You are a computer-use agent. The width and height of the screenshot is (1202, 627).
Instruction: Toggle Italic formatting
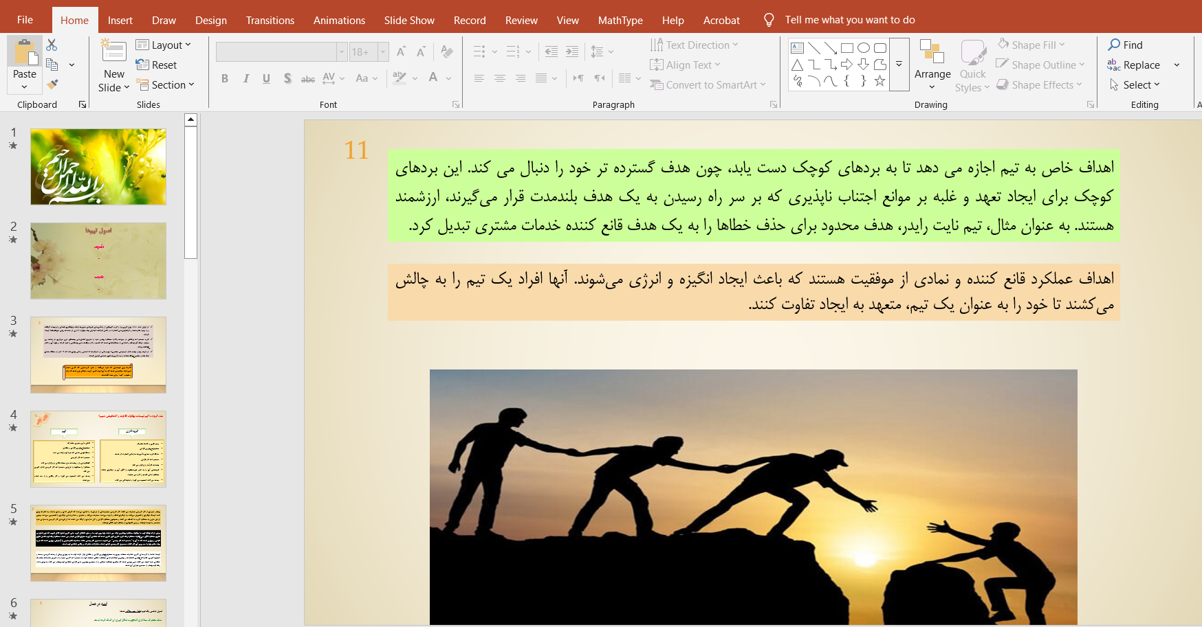(245, 78)
